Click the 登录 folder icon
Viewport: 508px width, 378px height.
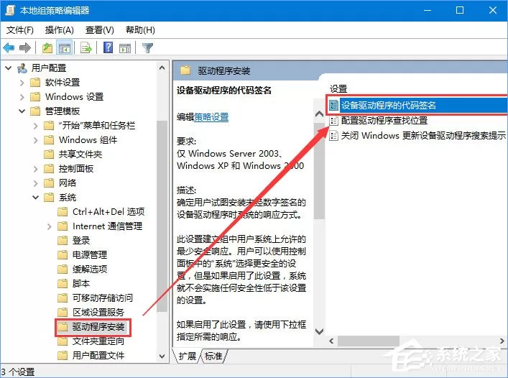(x=63, y=241)
